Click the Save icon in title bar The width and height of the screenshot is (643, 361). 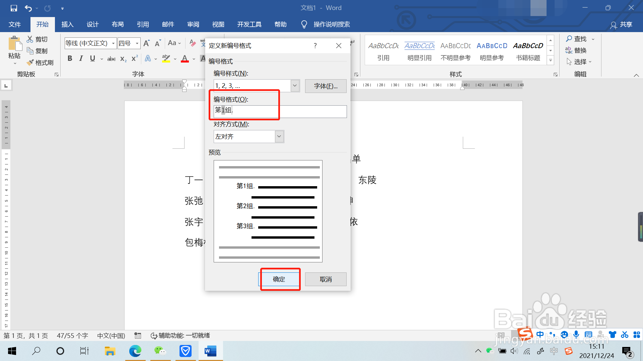pos(14,8)
